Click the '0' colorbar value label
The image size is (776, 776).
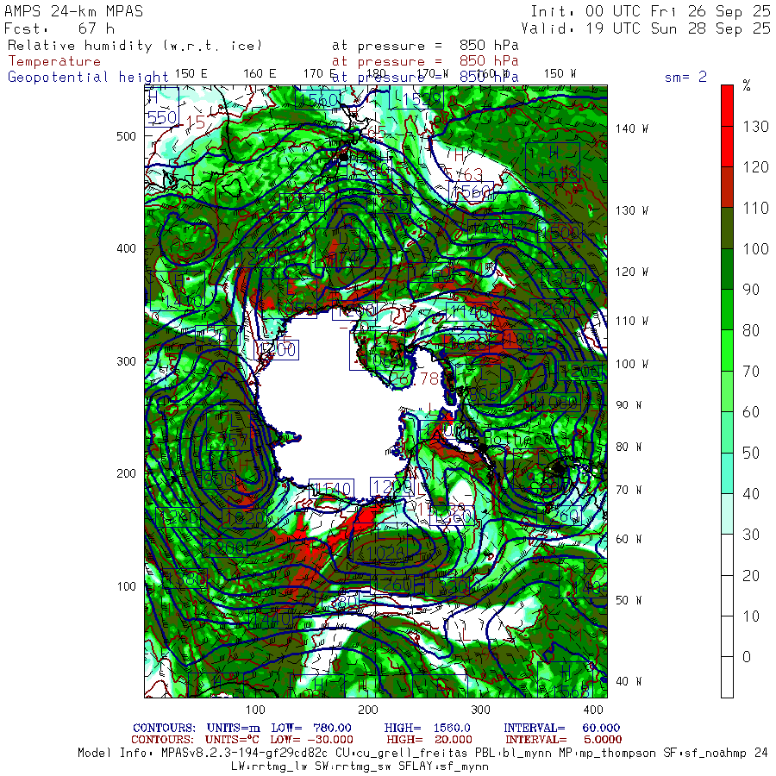click(x=747, y=657)
